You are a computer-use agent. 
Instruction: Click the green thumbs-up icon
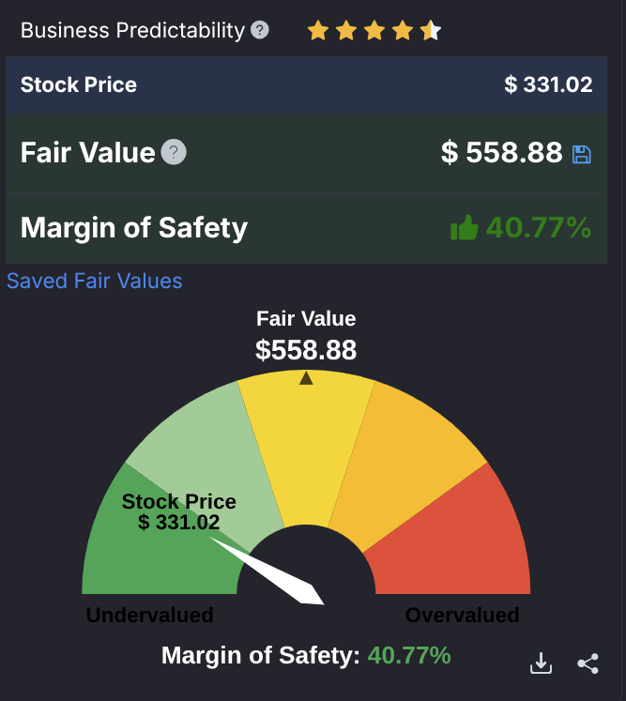[x=465, y=227]
